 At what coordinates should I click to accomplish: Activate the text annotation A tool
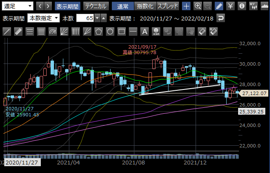coord(145,32)
